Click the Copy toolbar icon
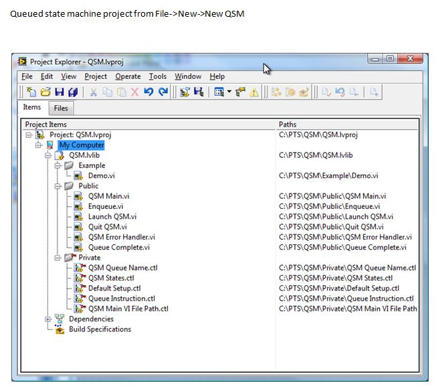Viewport: 440px width, 389px height. click(107, 92)
